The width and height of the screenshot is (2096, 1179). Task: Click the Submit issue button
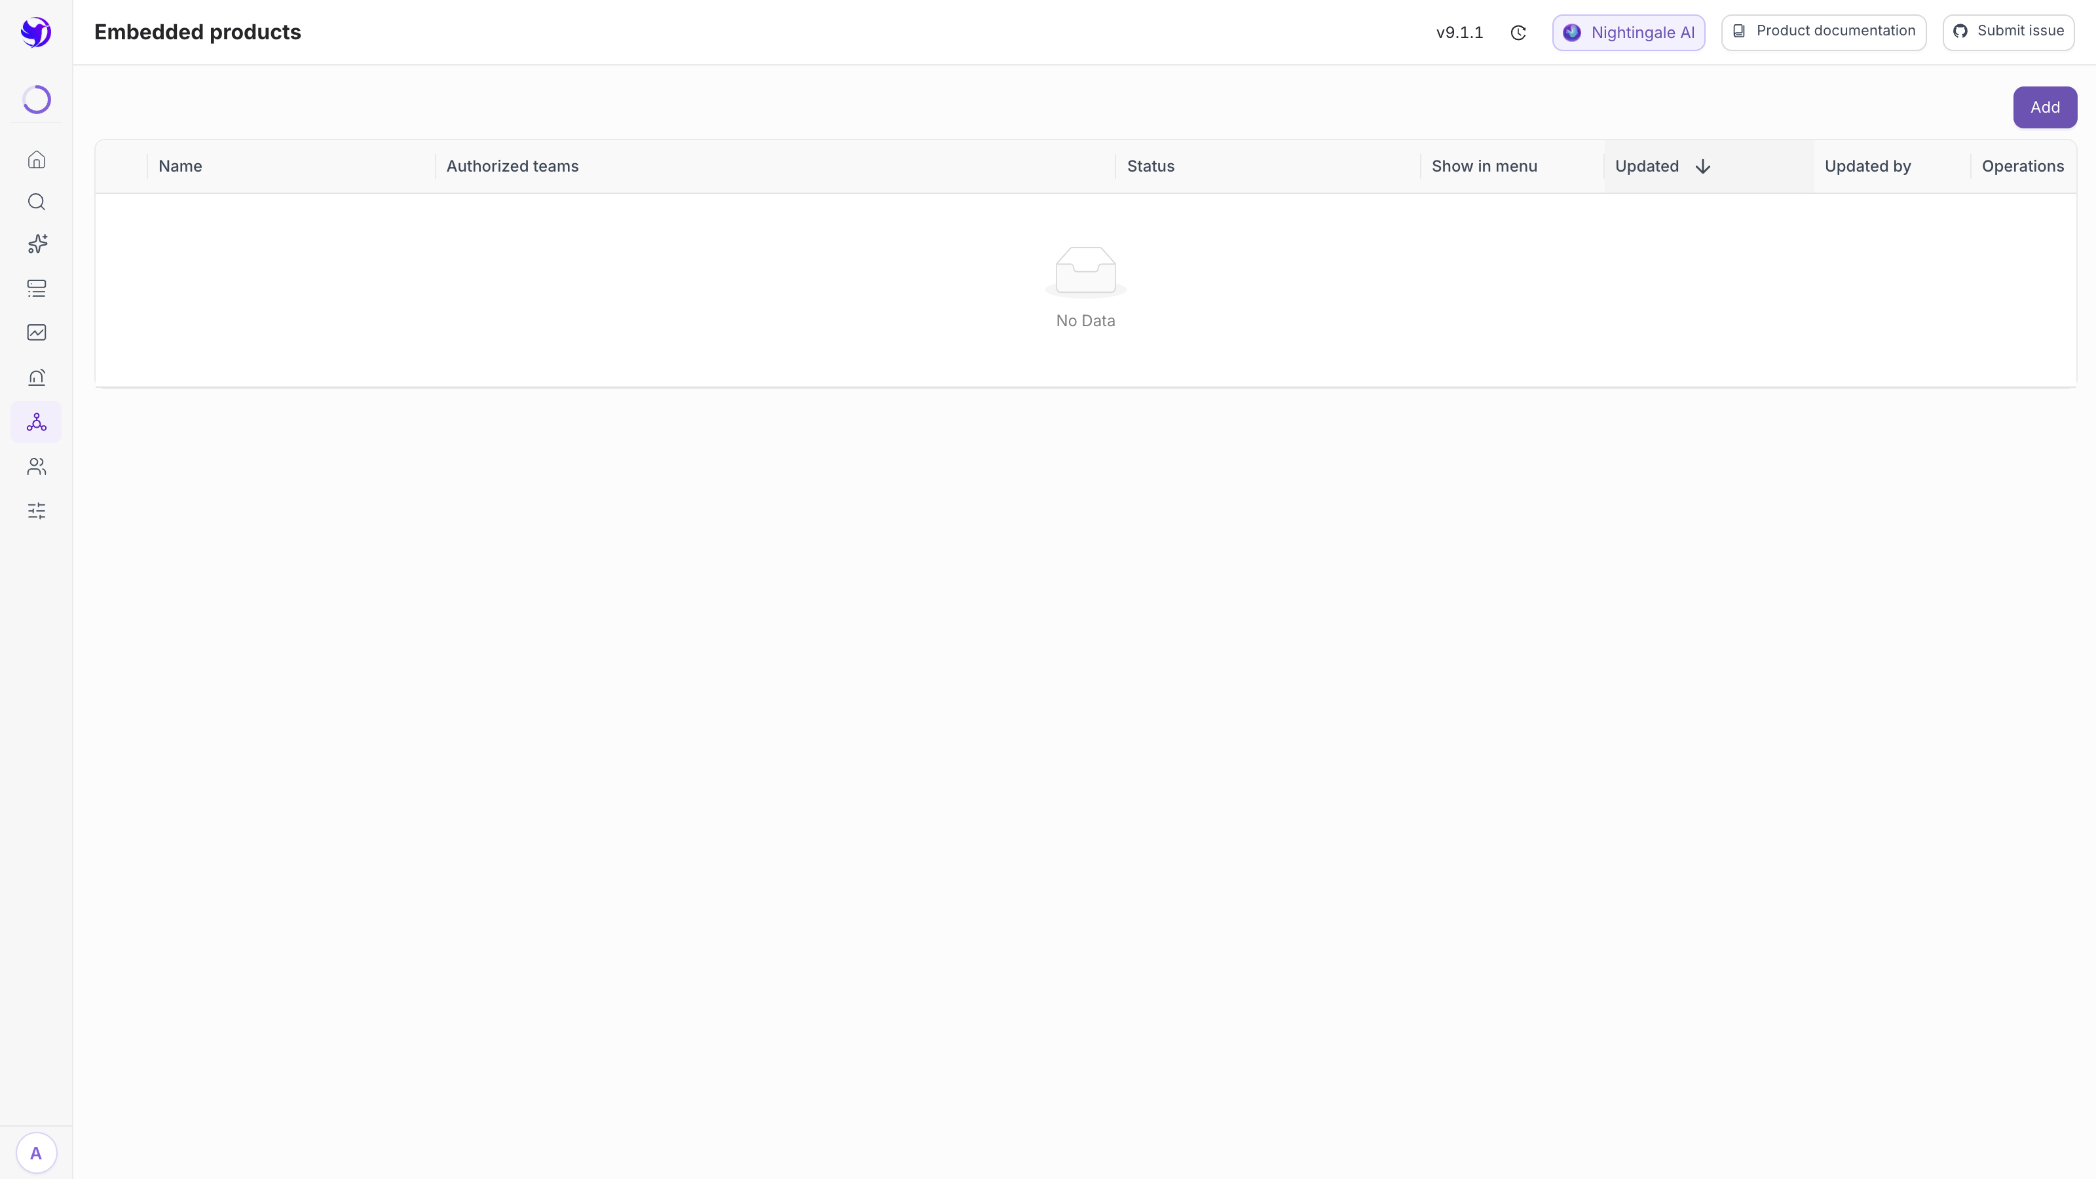pos(2009,33)
